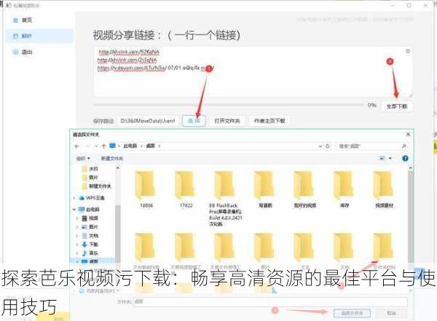
Task: Expand the address bar history dropdown
Action: 320,146
